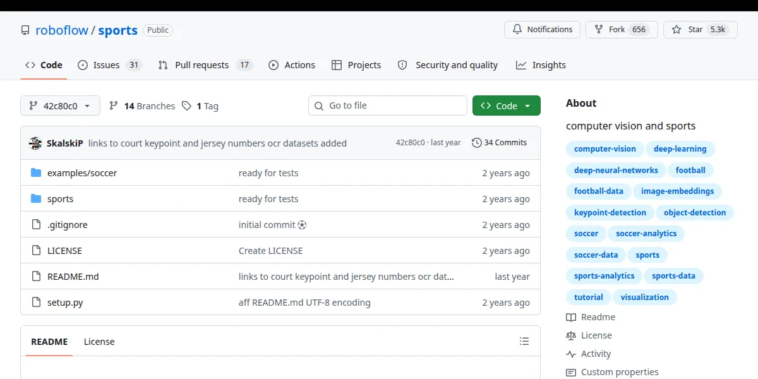
Task: Click the Go to file search field
Action: click(x=388, y=106)
